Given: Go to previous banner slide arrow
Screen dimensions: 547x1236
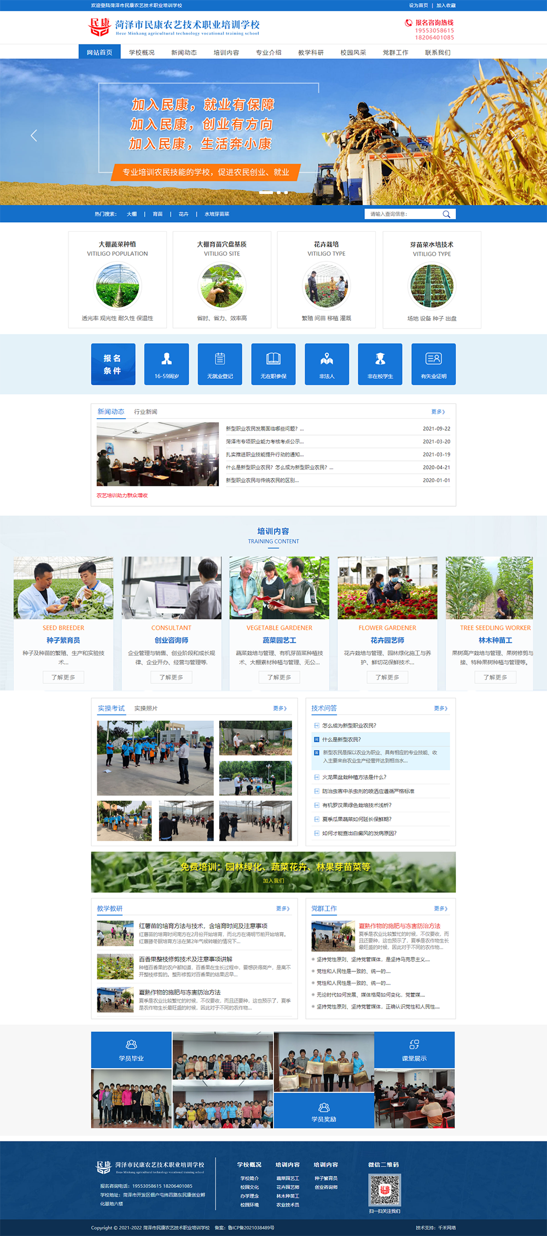Looking at the screenshot, I should (34, 136).
